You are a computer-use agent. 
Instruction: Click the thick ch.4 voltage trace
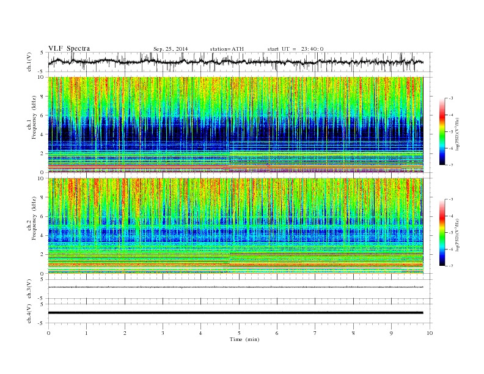[235, 313]
